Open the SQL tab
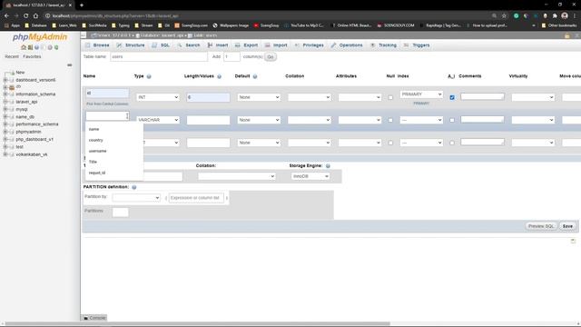Viewport: 581px width, 327px height. 161,45
